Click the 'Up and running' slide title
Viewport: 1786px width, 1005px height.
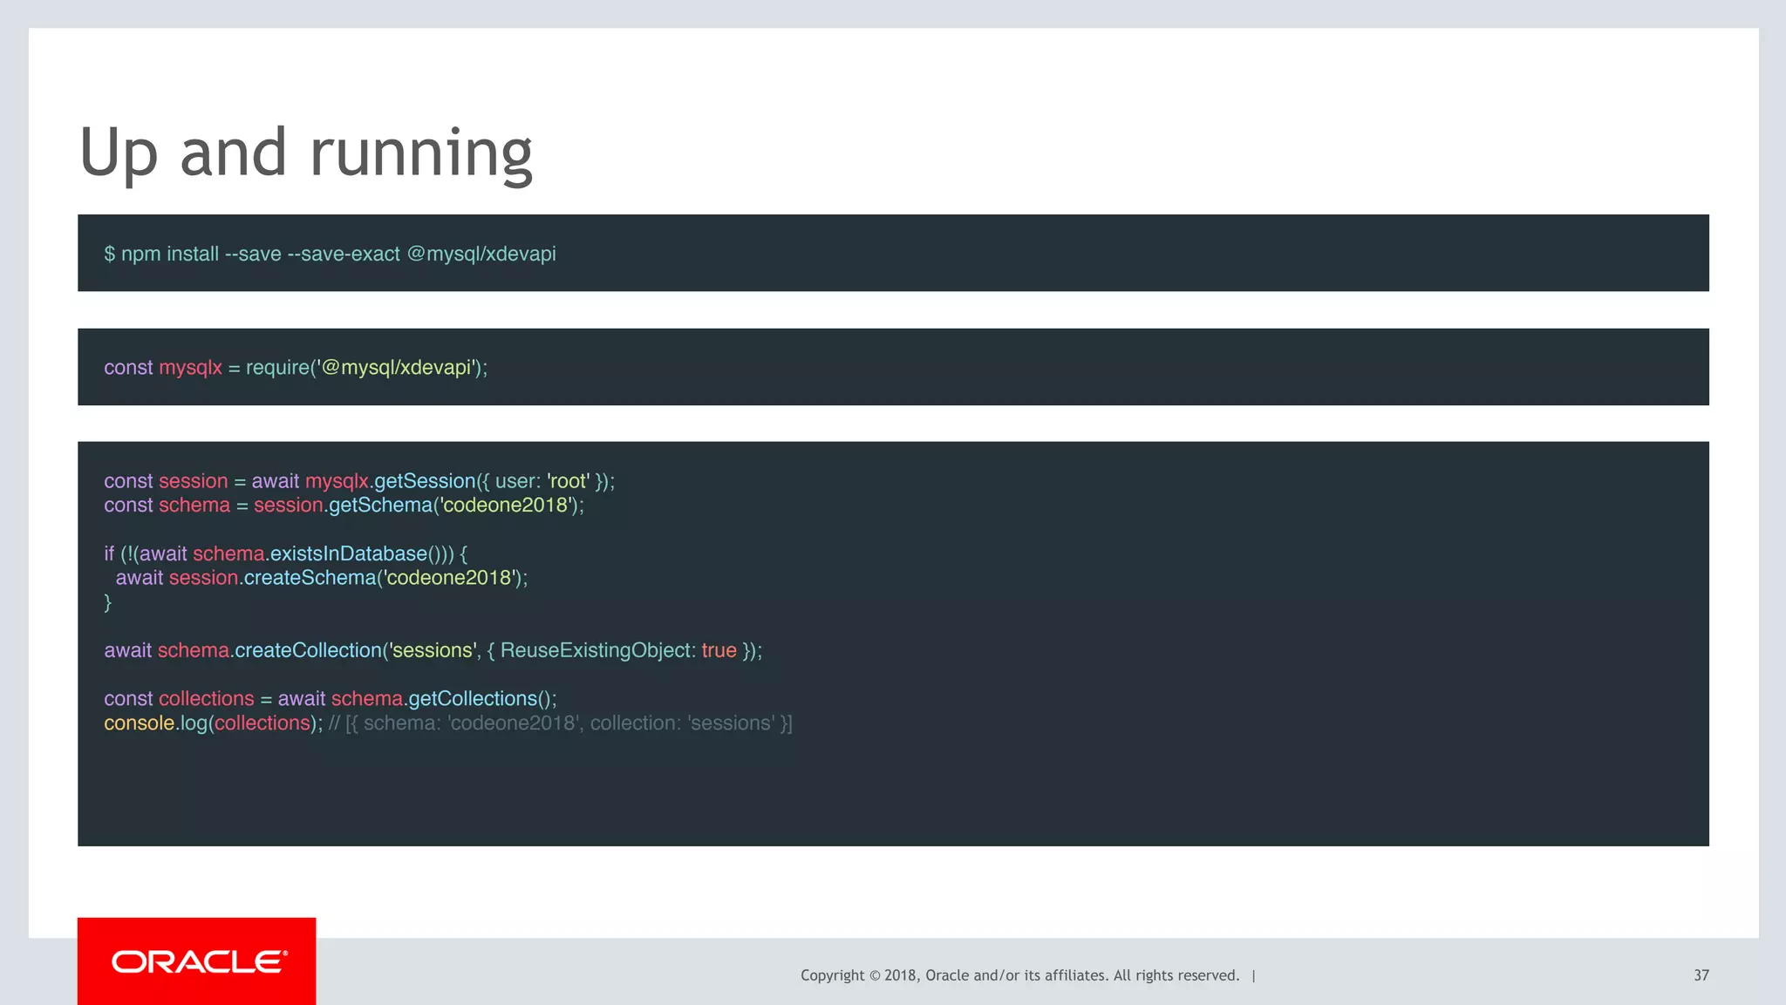[305, 153]
